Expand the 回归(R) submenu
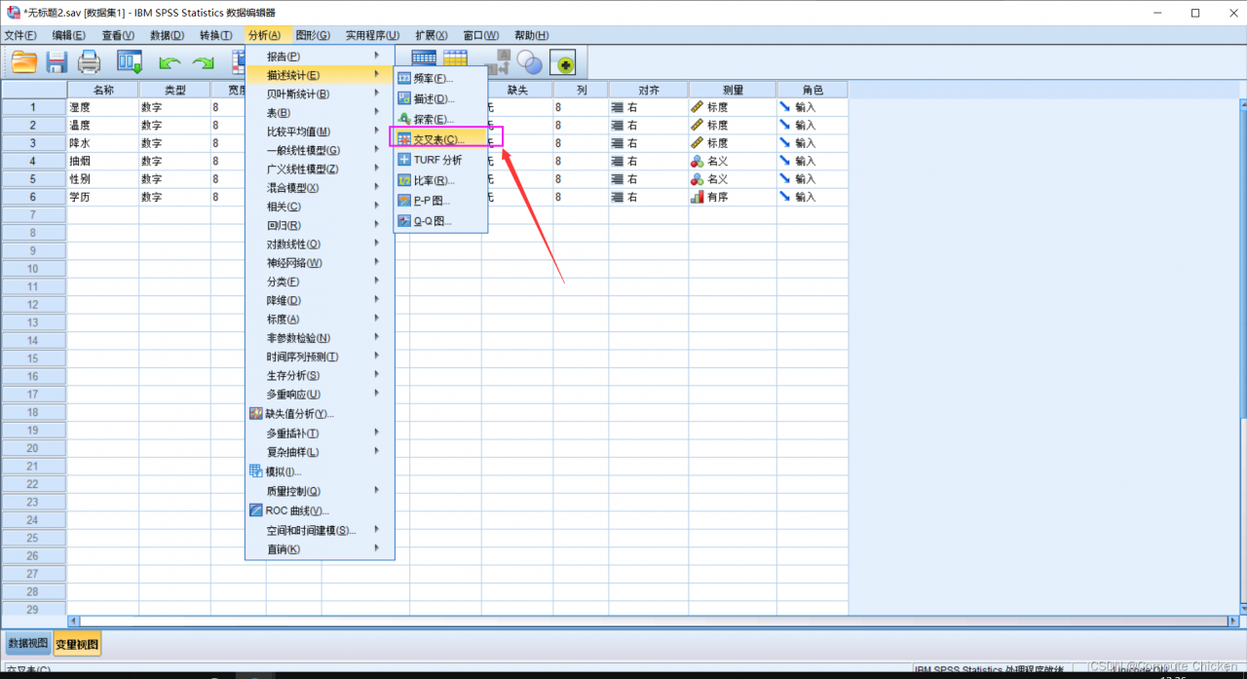The image size is (1247, 679). click(320, 225)
